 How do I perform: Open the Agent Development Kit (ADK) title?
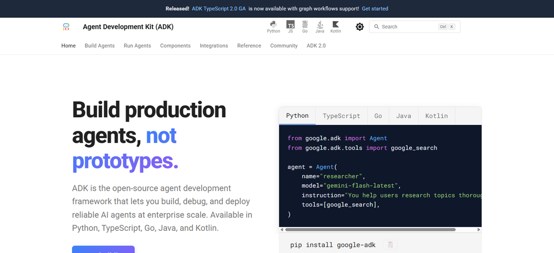[128, 27]
